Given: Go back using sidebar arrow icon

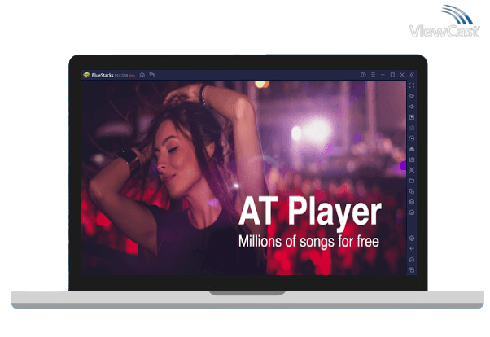Looking at the screenshot, I should tap(412, 249).
